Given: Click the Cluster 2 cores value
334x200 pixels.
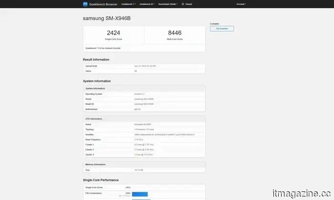Looking at the screenshot, I should pos(144,150).
